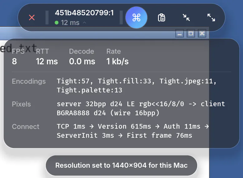The width and height of the screenshot is (243, 178).
Task: Collapse stats via chevron next to 12 ms
Action: 84,23
